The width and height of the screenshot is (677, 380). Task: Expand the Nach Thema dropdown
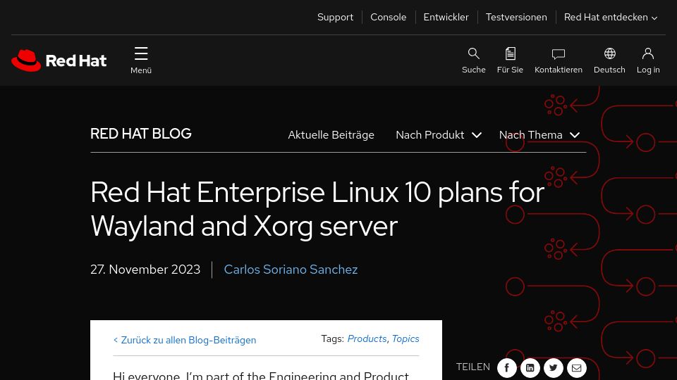pyautogui.click(x=539, y=135)
